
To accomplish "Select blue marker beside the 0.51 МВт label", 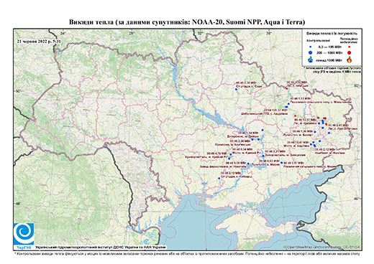I will click(281, 163).
